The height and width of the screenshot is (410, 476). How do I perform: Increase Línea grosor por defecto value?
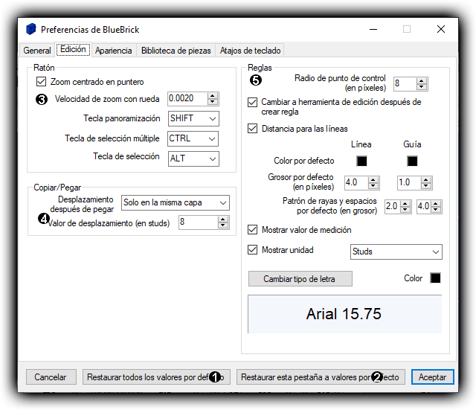pyautogui.click(x=373, y=179)
